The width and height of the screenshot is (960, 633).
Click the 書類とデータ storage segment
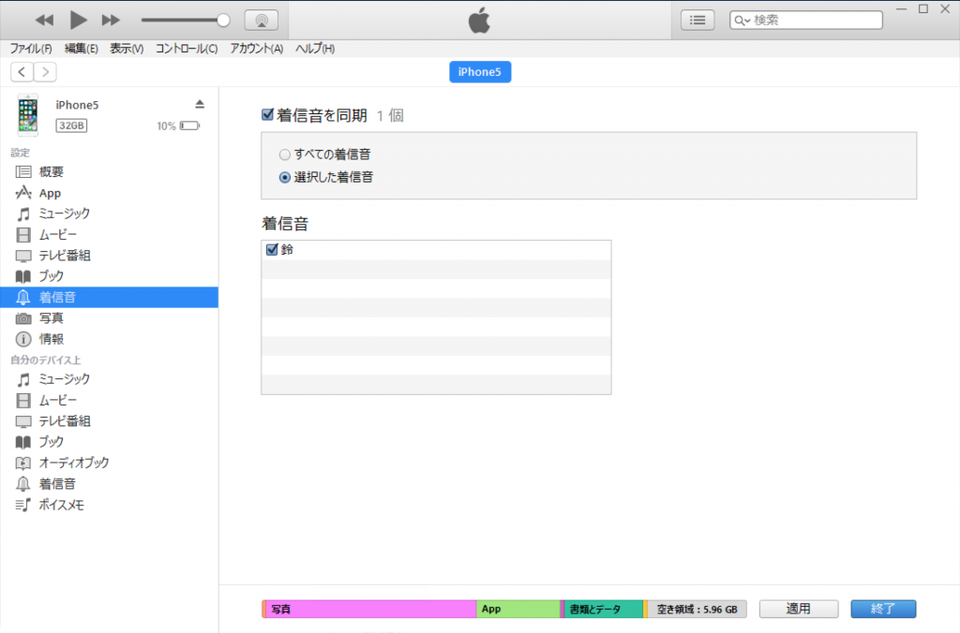tap(603, 610)
